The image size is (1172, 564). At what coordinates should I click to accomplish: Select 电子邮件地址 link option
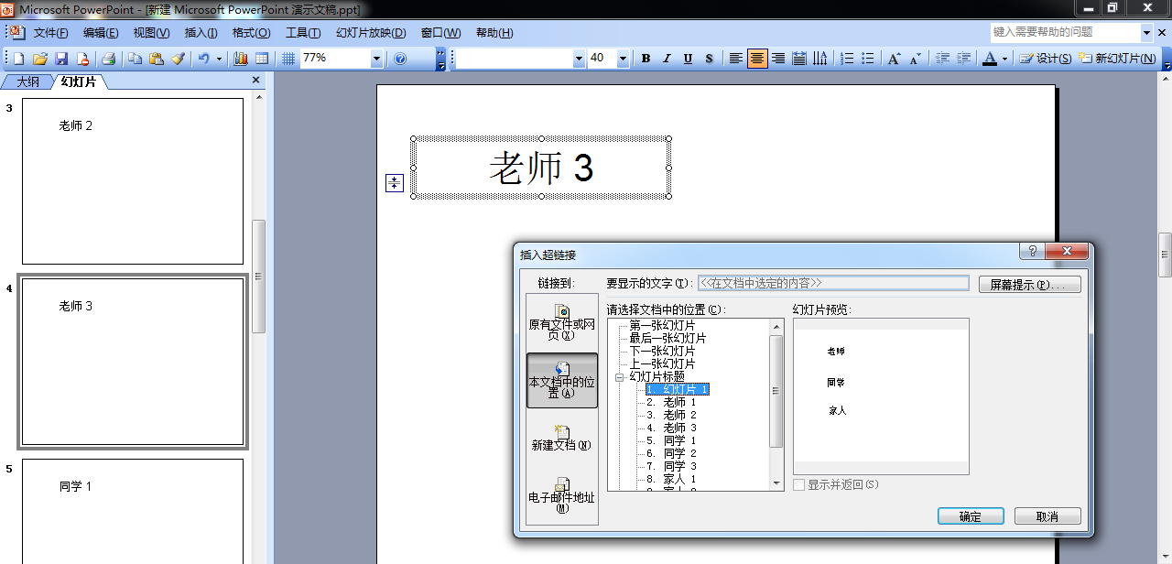pyautogui.click(x=562, y=494)
